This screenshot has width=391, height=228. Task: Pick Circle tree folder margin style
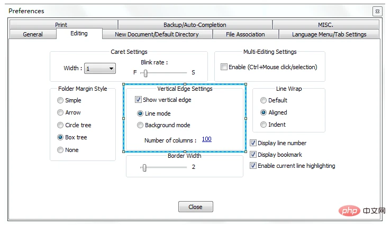[x=61, y=125]
